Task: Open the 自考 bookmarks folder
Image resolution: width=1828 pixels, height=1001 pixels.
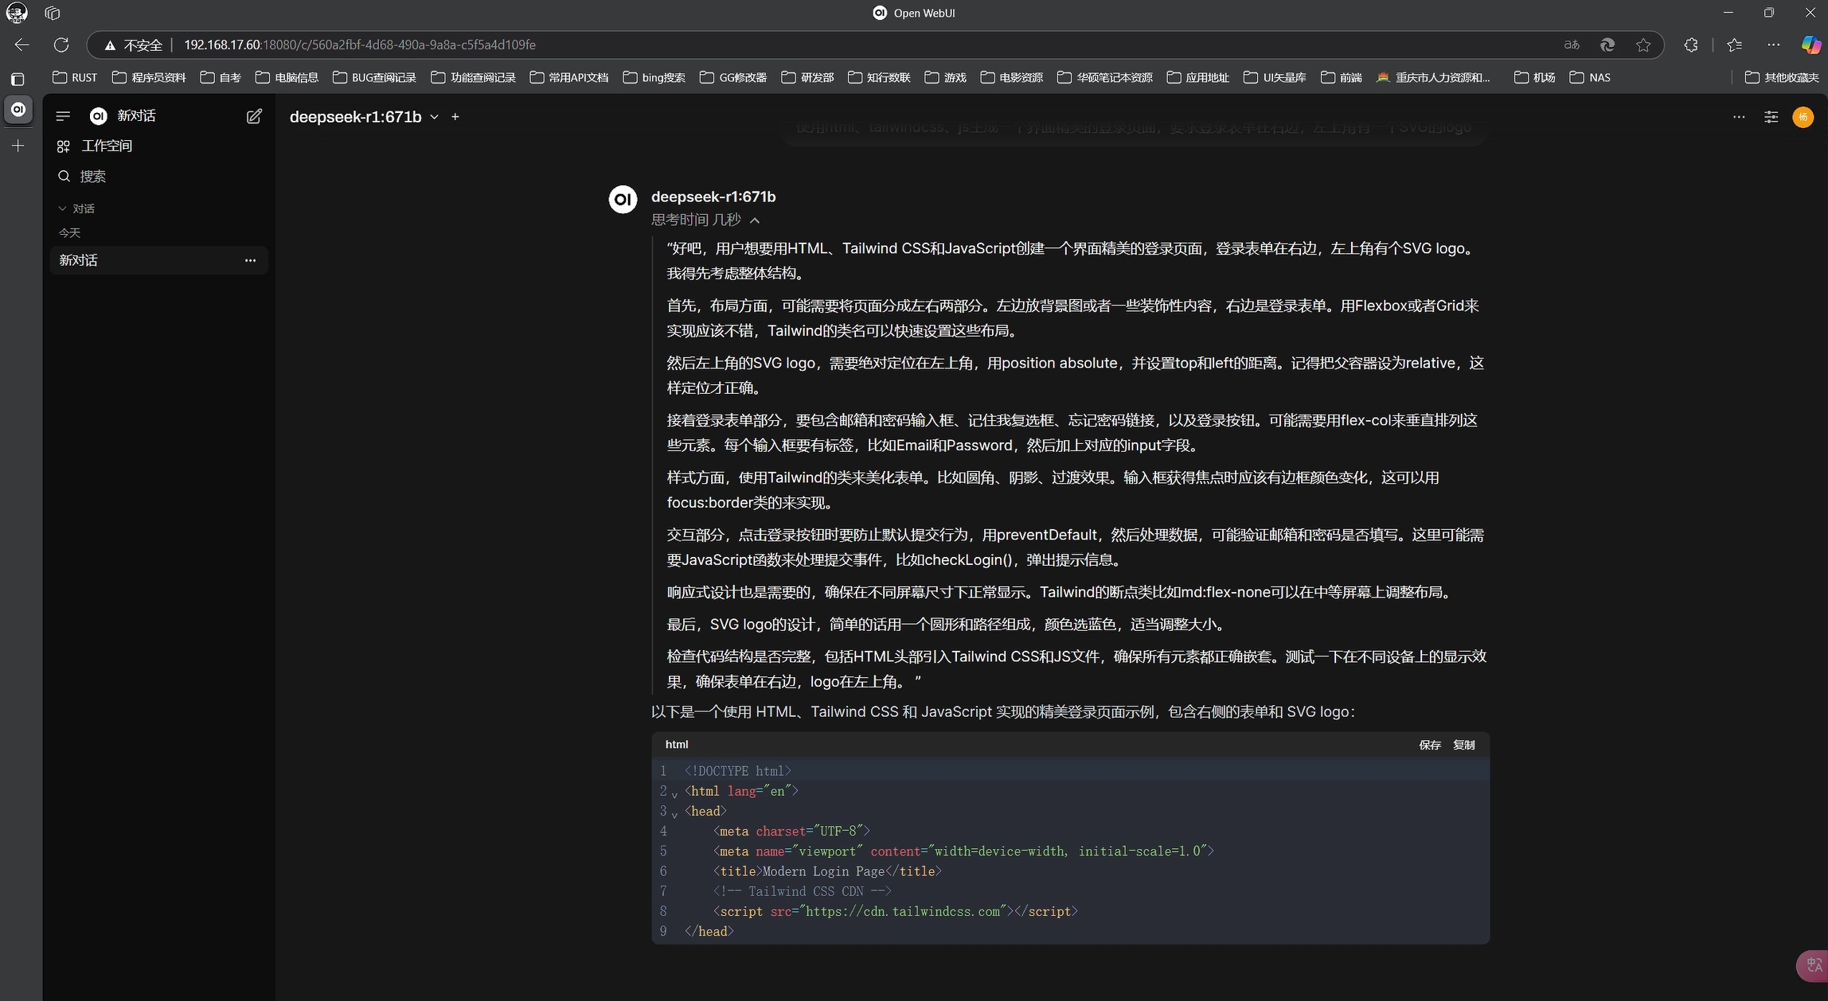Action: (221, 77)
